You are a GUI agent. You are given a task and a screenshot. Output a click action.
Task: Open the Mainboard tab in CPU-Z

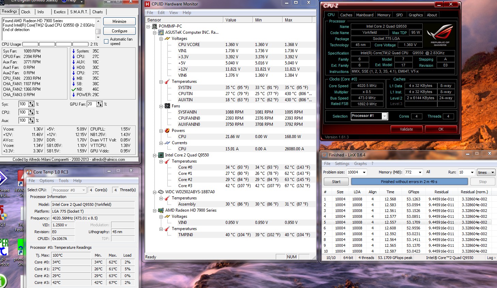click(364, 15)
